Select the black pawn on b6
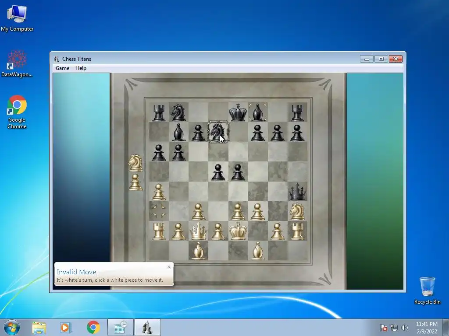Image resolution: width=449 pixels, height=336 pixels. pos(178,153)
